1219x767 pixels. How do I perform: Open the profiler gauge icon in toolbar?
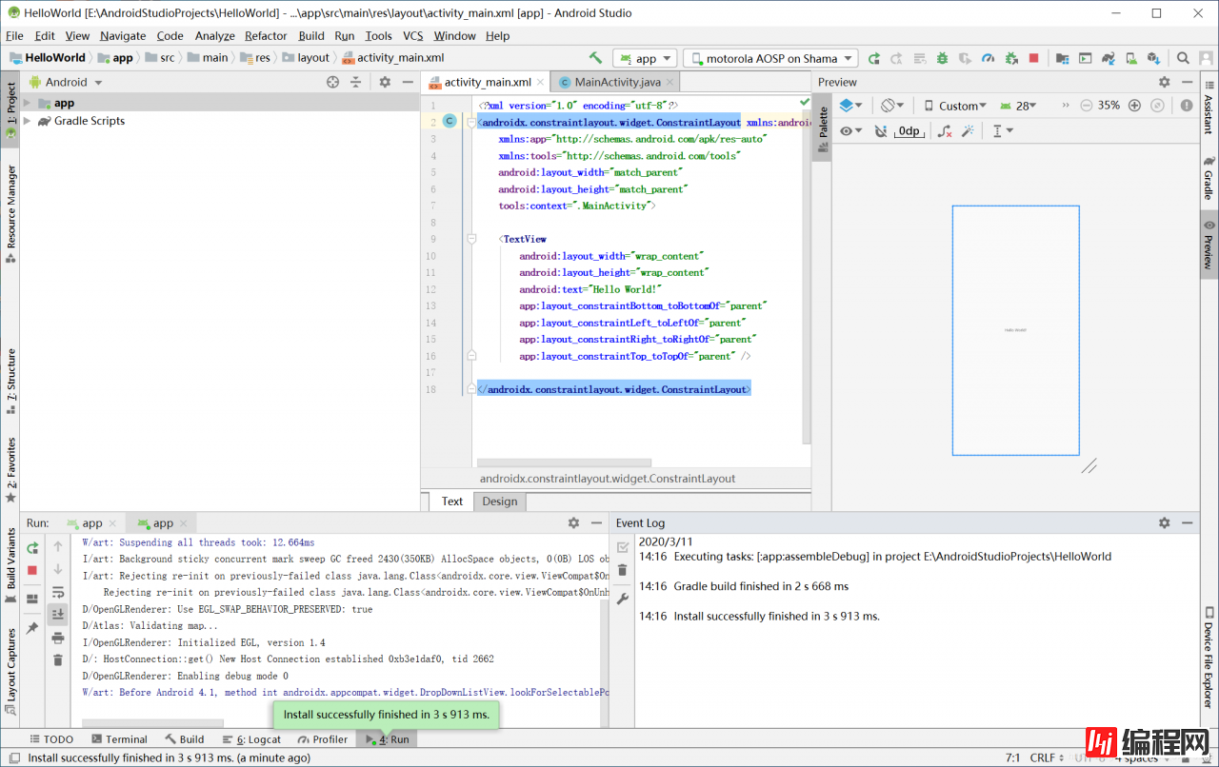click(988, 58)
